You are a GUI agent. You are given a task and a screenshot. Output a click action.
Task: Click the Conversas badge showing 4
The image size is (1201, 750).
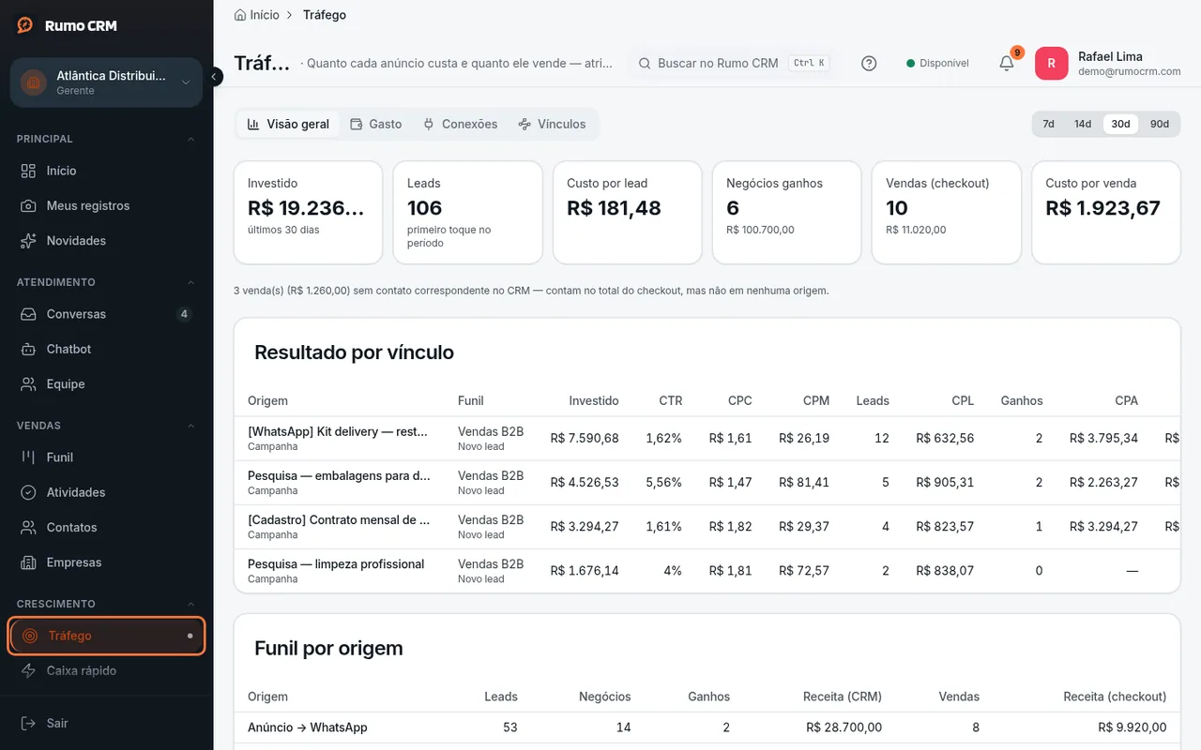184,314
